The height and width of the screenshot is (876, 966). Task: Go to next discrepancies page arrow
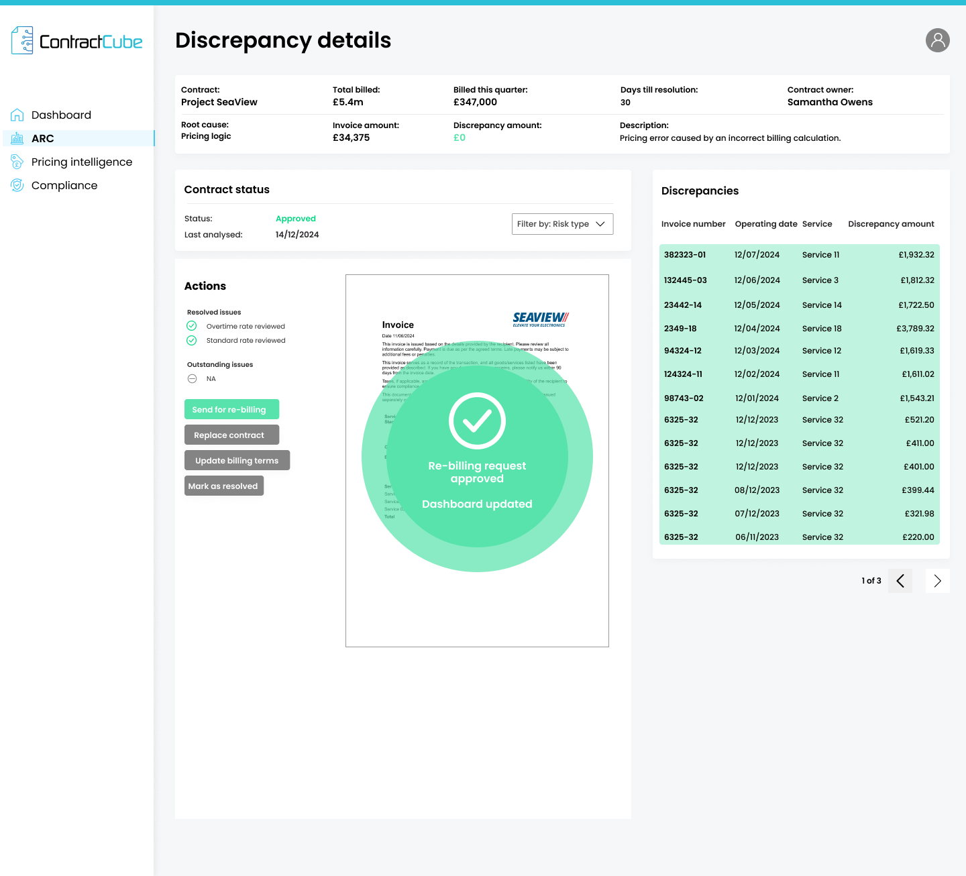tap(938, 581)
